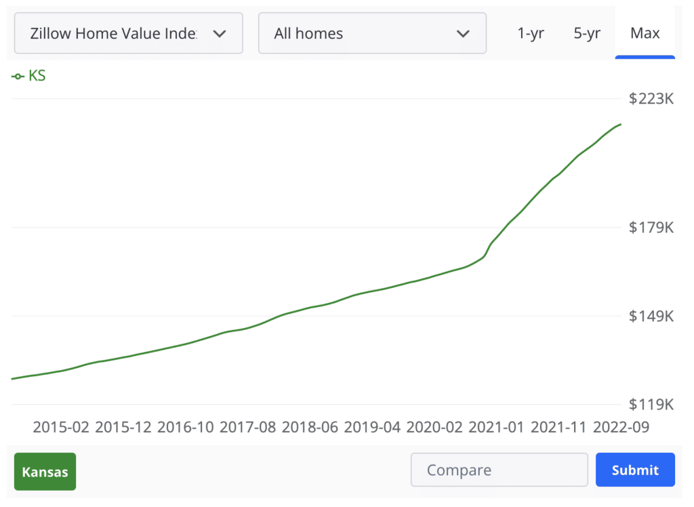Focus the Compare input field
The width and height of the screenshot is (694, 507).
click(499, 470)
